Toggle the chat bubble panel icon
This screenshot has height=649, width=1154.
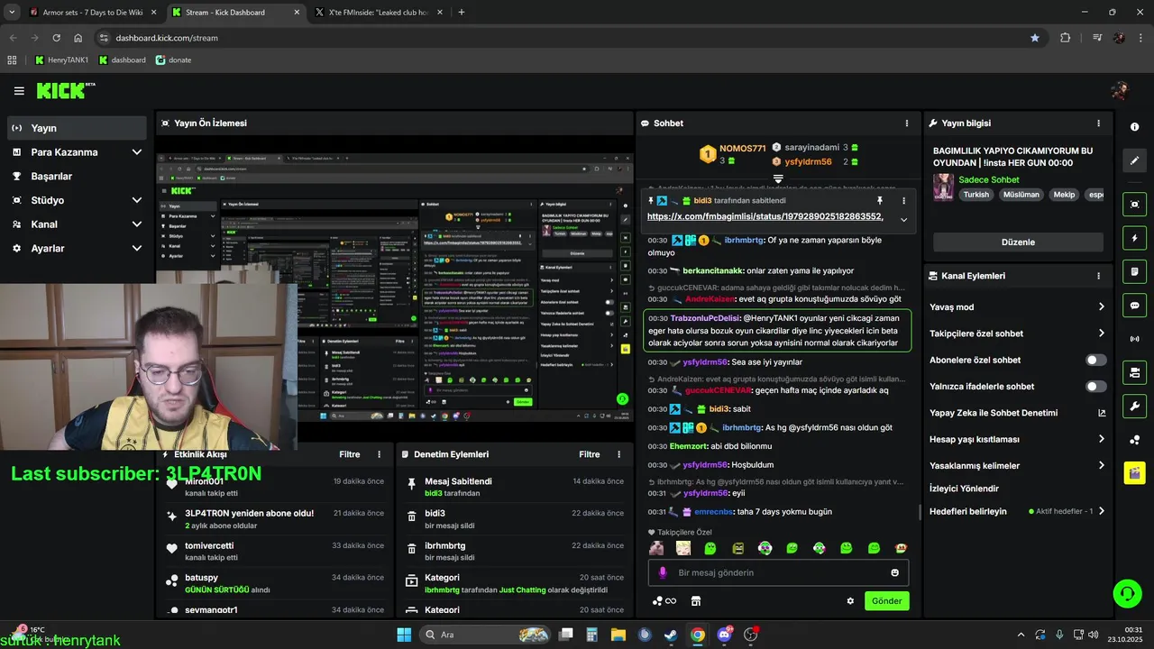pos(1135,306)
